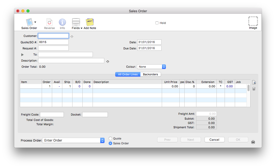This screenshot has width=276, height=168.
Task: Open the Colour dropdown
Action: (x=151, y=66)
